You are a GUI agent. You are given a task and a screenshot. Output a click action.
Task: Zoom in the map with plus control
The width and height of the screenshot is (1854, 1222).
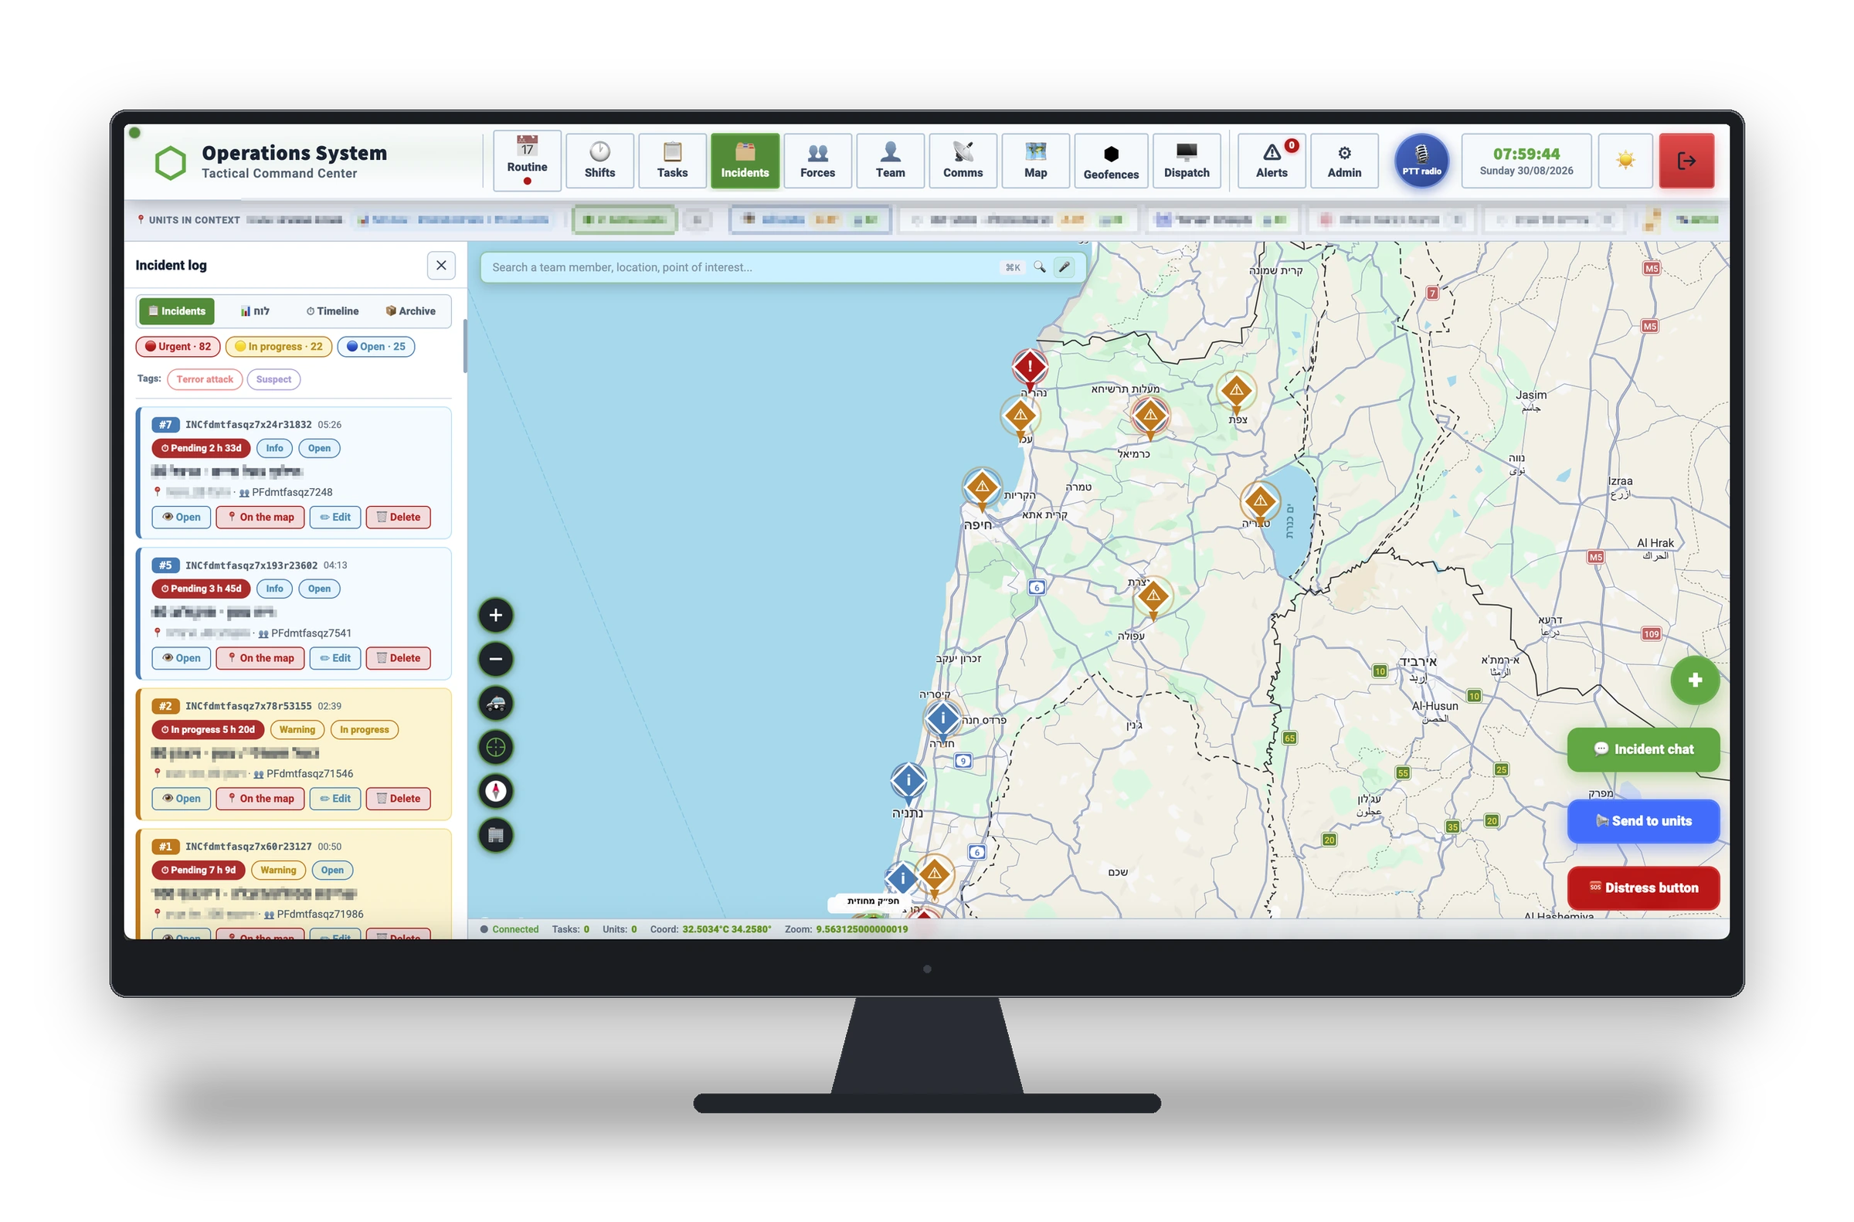click(496, 615)
